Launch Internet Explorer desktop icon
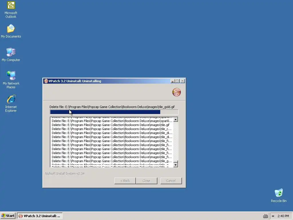The image size is (293, 220). pos(11,103)
